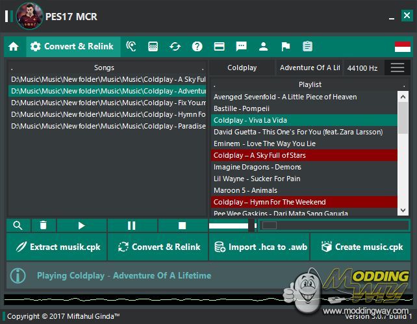Image resolution: width=417 pixels, height=324 pixels.
Task: Open the help question mark icon
Action: click(197, 47)
